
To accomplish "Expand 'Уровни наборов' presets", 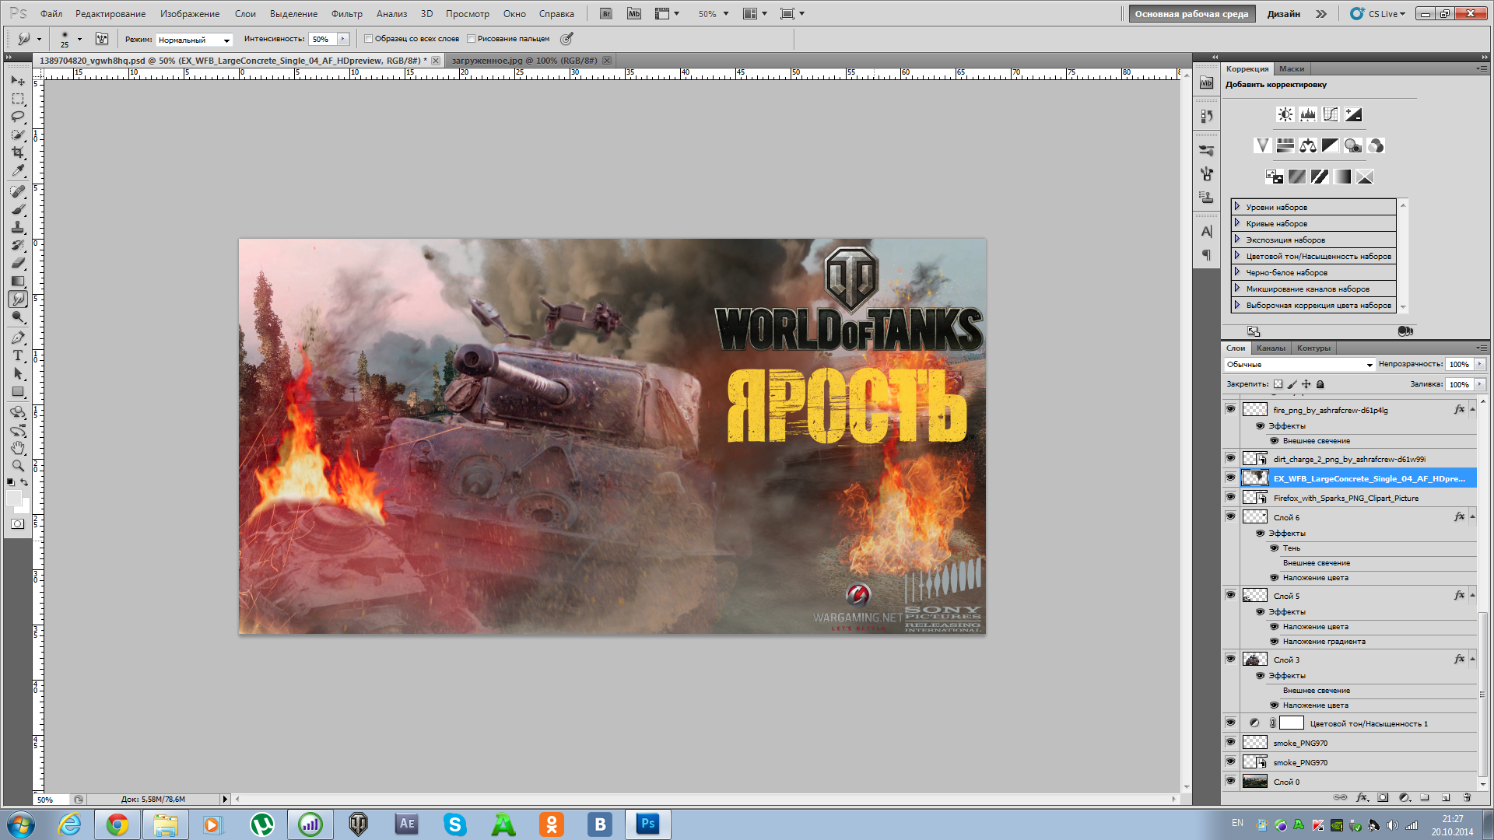I will 1237,207.
